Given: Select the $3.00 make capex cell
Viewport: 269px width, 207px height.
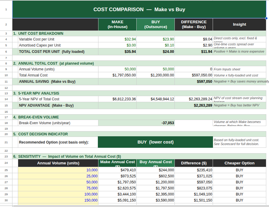Looking at the screenshot, I should (117, 45).
